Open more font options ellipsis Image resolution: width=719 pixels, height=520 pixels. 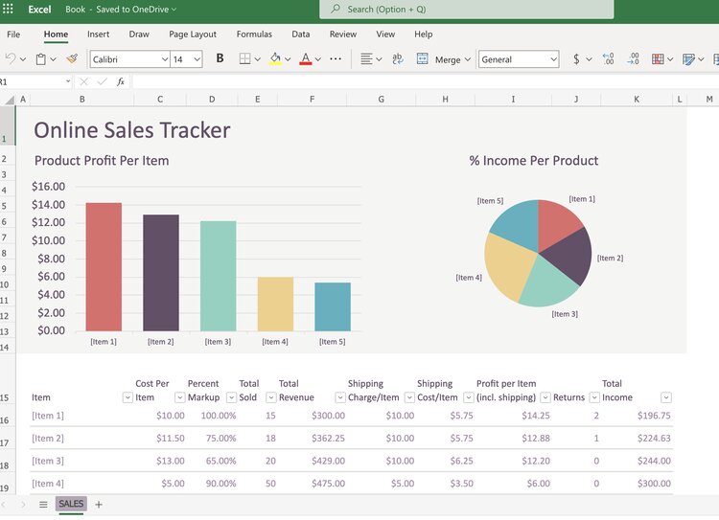coord(336,58)
